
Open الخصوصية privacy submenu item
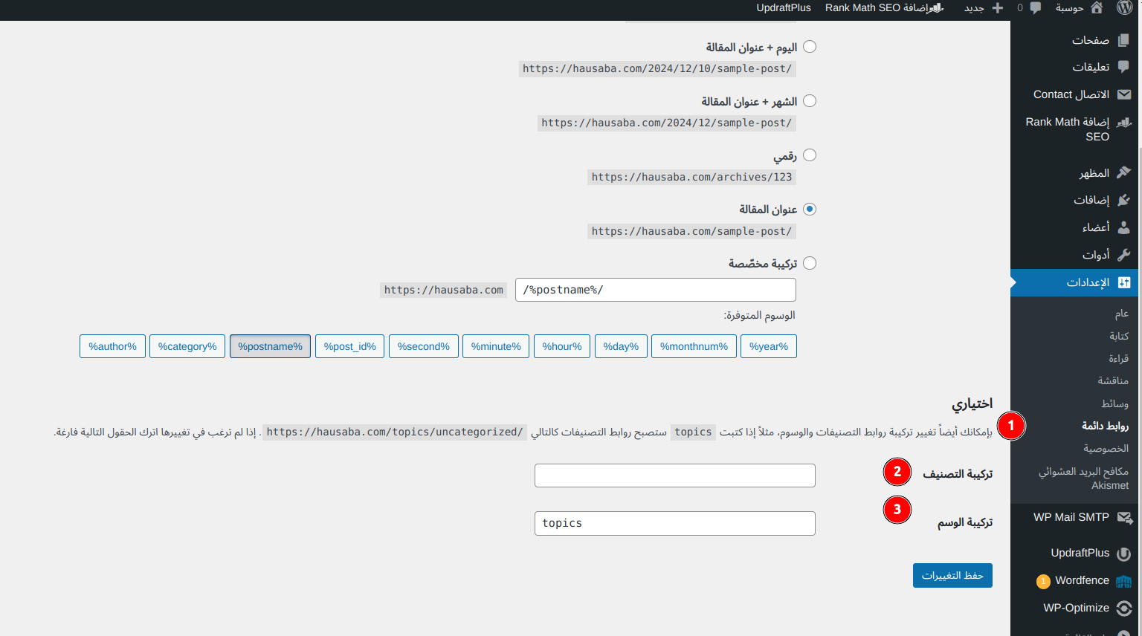pyautogui.click(x=1106, y=448)
